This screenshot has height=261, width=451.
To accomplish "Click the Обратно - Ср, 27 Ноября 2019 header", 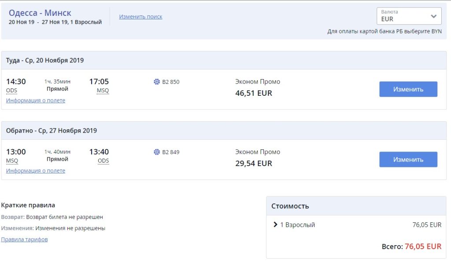I will [52, 130].
